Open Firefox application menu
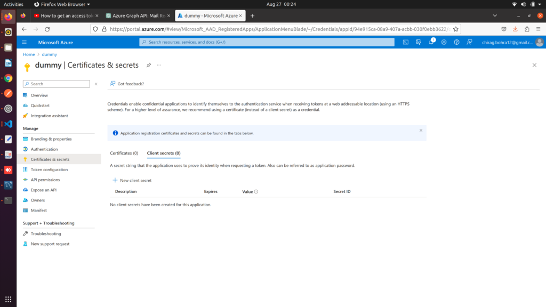 [x=539, y=29]
